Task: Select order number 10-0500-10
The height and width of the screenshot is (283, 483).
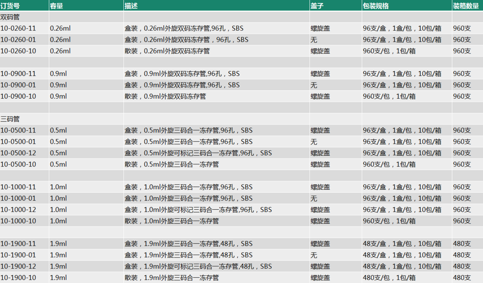Action: (x=18, y=164)
